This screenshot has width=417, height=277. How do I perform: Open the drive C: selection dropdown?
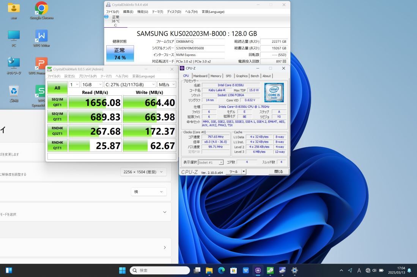click(130, 84)
